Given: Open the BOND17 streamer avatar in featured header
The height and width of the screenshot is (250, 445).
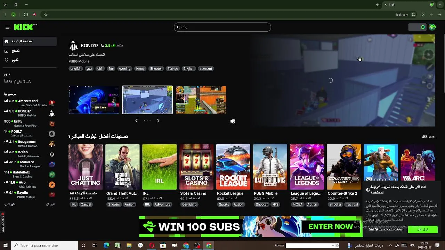Looking at the screenshot, I should pos(73,45).
